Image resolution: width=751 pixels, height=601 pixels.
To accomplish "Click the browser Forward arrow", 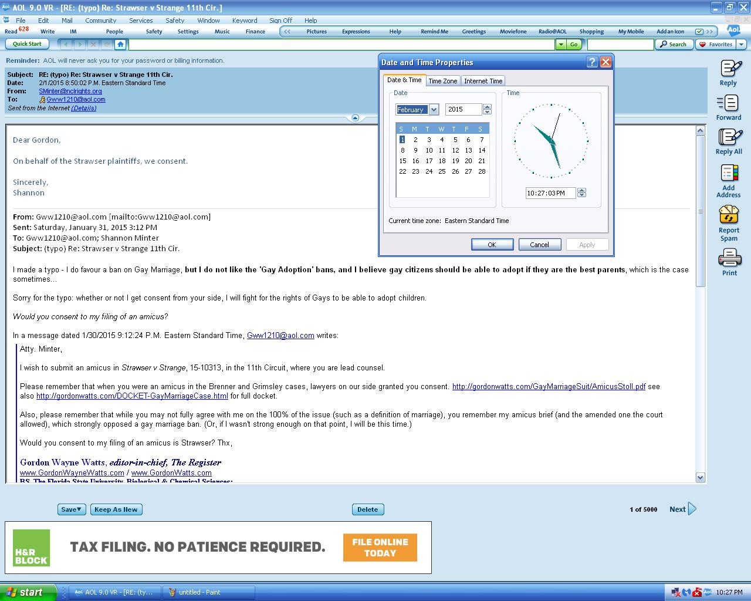I will (80, 44).
